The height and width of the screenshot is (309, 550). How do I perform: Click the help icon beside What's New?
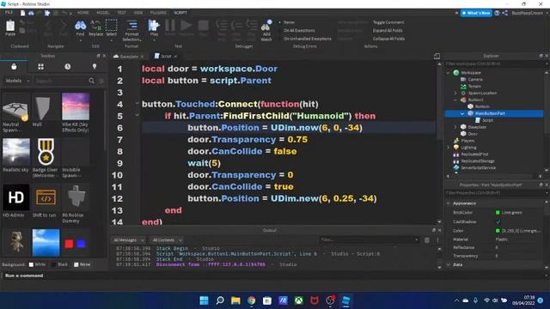click(x=497, y=13)
